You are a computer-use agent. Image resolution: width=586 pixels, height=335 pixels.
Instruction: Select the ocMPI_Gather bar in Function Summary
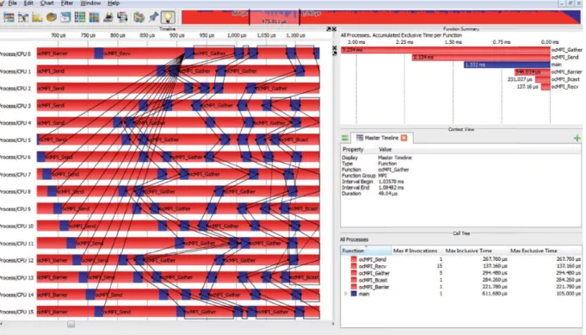pos(445,50)
